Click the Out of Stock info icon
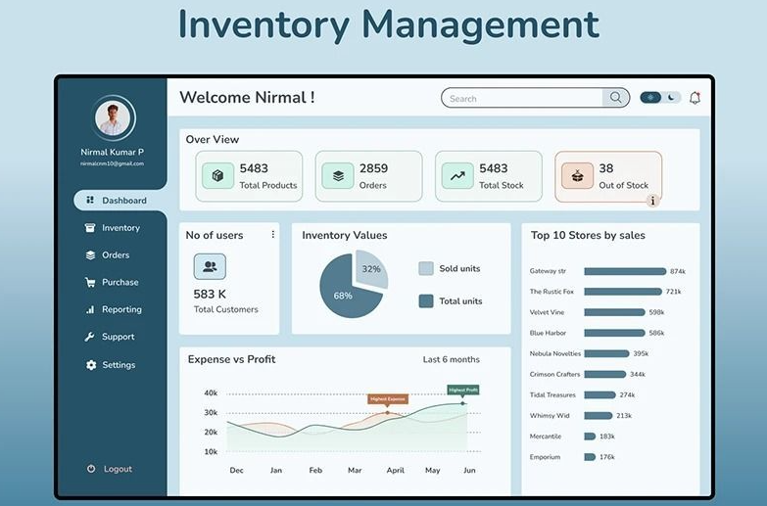Image resolution: width=767 pixels, height=506 pixels. coord(652,201)
